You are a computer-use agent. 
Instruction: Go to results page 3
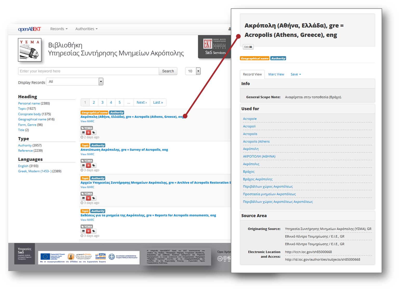coord(102,102)
